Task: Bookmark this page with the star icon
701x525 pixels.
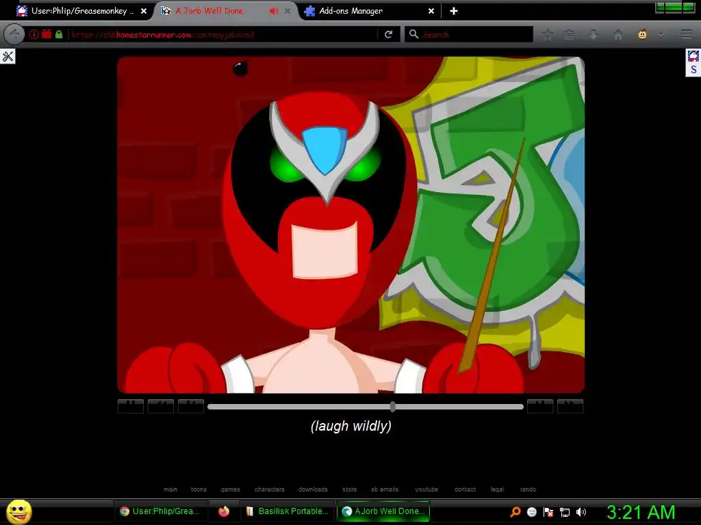Action: (547, 34)
